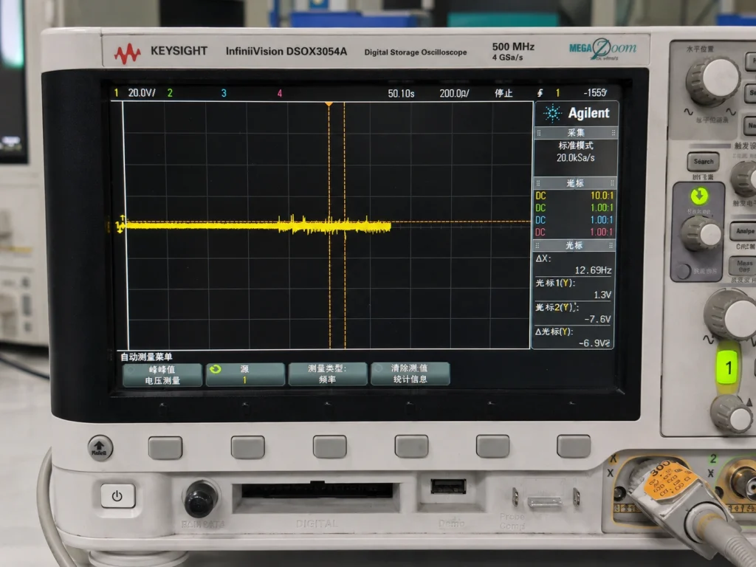The height and width of the screenshot is (567, 756).
Task: Click the blue DC 1.00:1 channel row
Action: (574, 220)
